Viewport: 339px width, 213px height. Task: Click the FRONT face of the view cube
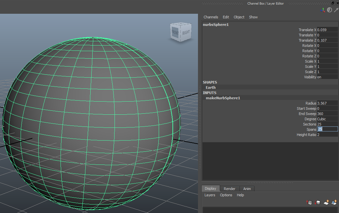point(175,33)
